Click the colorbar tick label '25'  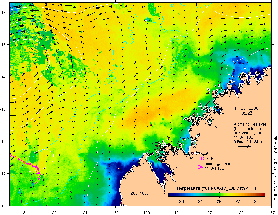(200, 201)
